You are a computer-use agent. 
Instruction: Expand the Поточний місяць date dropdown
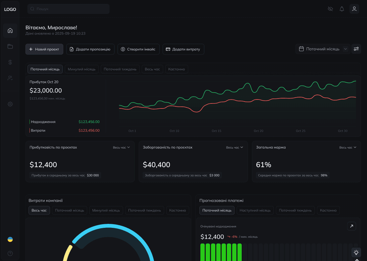click(323, 49)
